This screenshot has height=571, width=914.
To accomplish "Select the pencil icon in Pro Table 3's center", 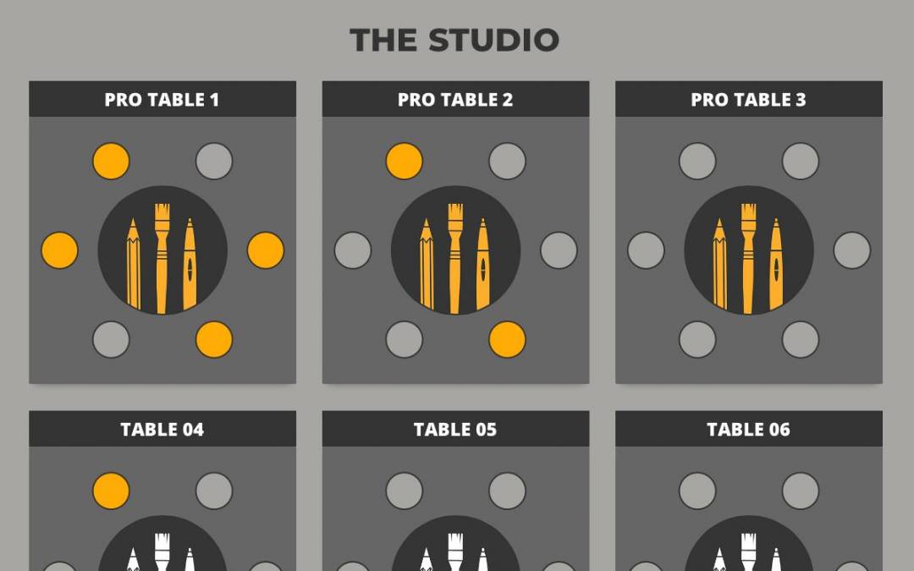I will click(720, 263).
